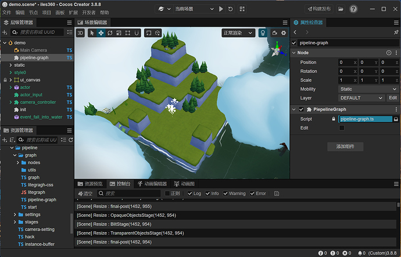Image resolution: width=401 pixels, height=257 pixels.
Task: Switch to the 动画图 (Animation Graph) tab
Action: pos(184,184)
